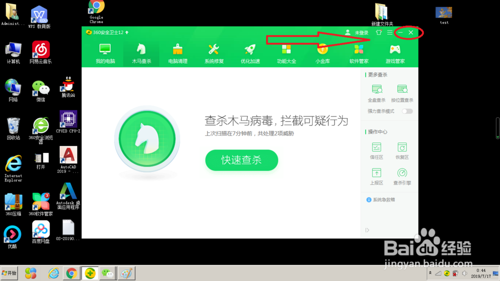Open Chrome from the taskbar
500x281 pixels.
coord(71,273)
